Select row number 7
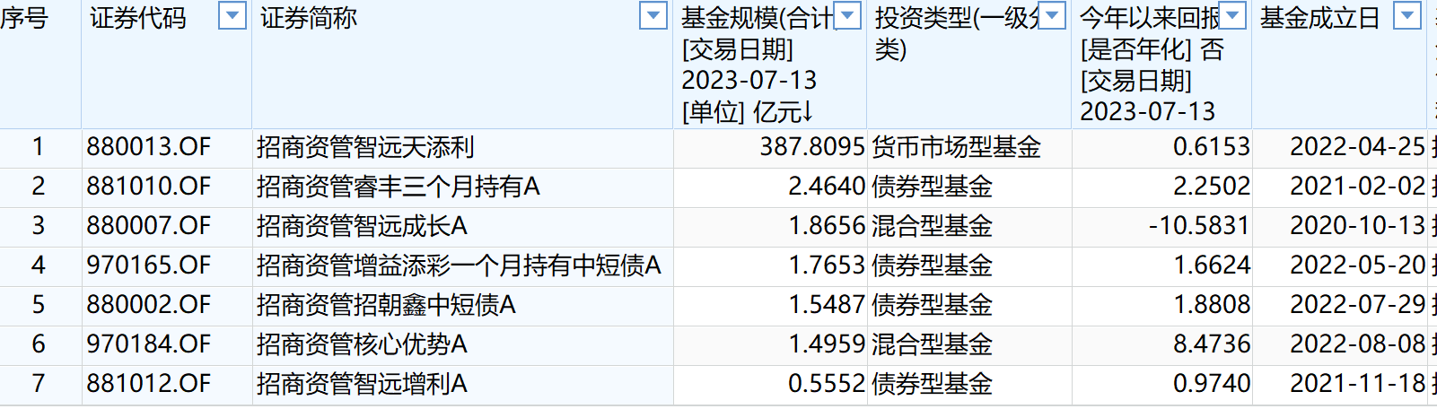1437x409 pixels. point(38,384)
